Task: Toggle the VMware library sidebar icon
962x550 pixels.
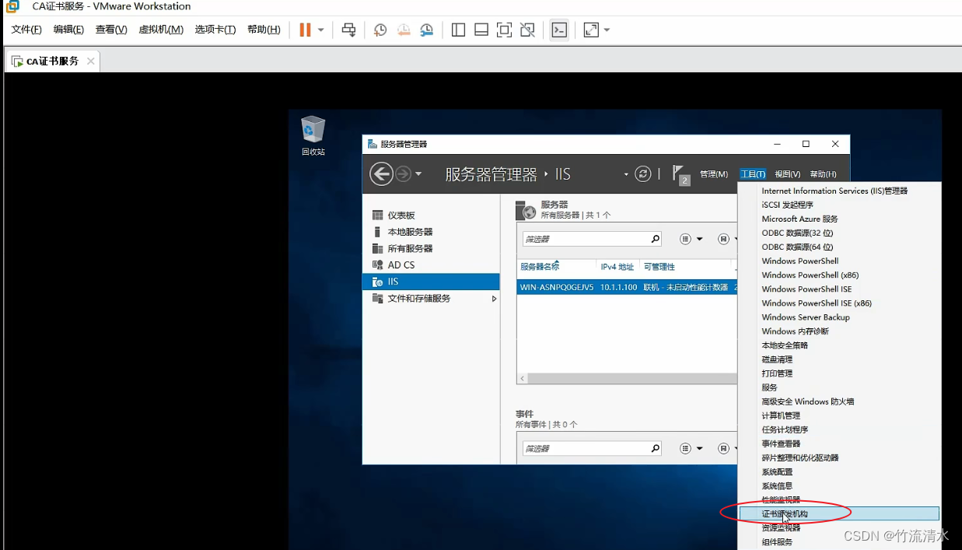Action: pos(458,30)
